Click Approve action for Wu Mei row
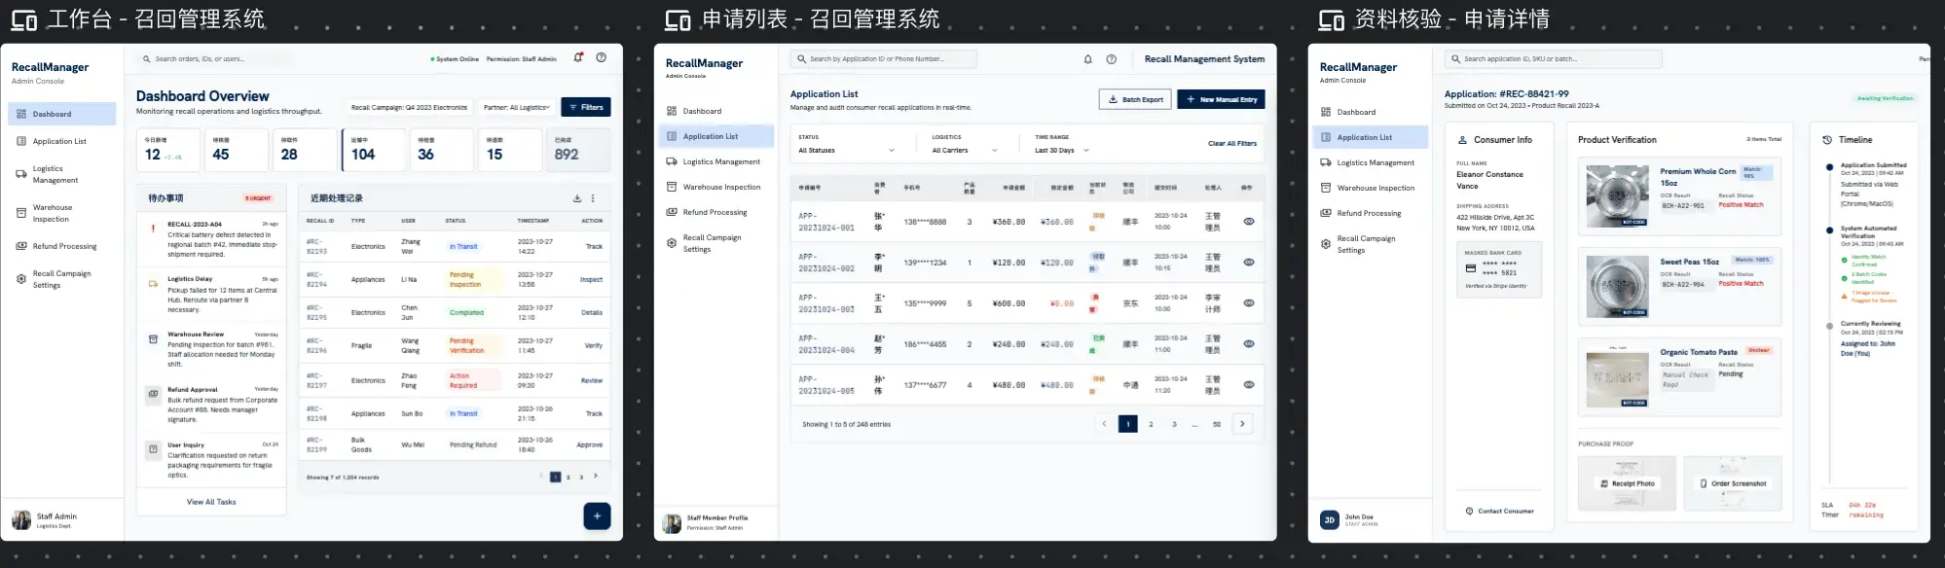The height and width of the screenshot is (568, 1945). pyautogui.click(x=589, y=444)
